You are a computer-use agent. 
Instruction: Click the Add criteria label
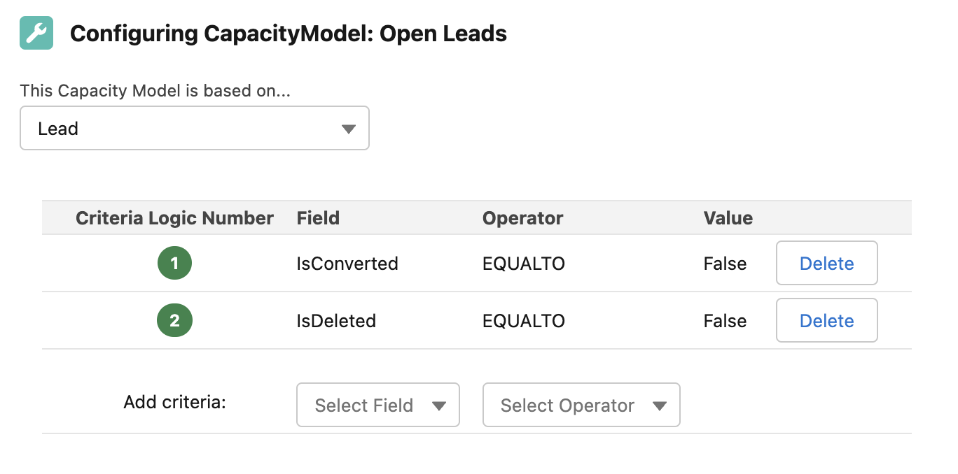pos(175,403)
